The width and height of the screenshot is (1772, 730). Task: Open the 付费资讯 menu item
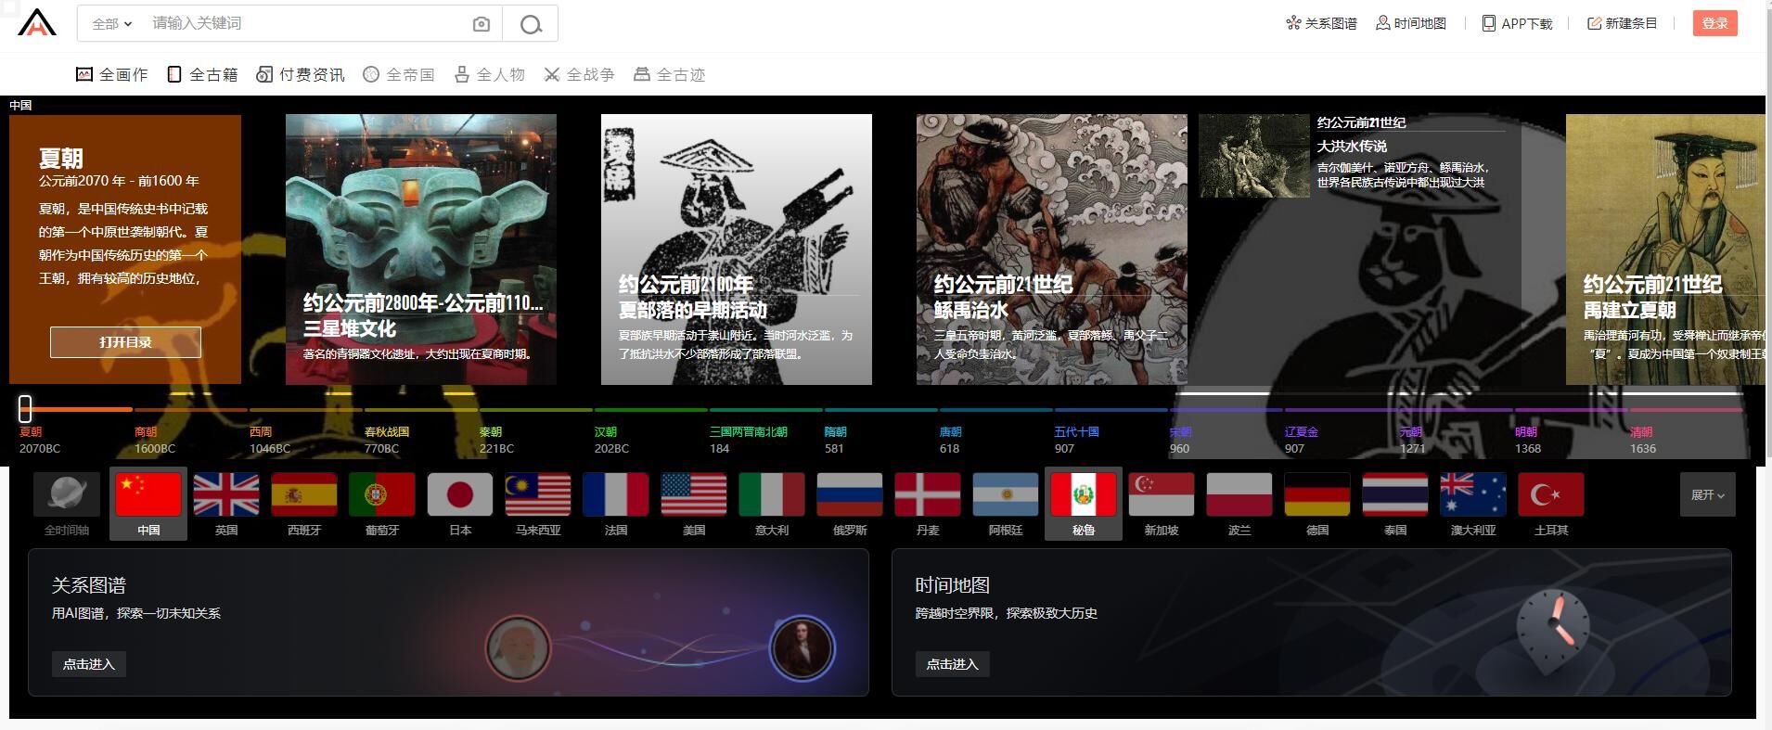301,75
